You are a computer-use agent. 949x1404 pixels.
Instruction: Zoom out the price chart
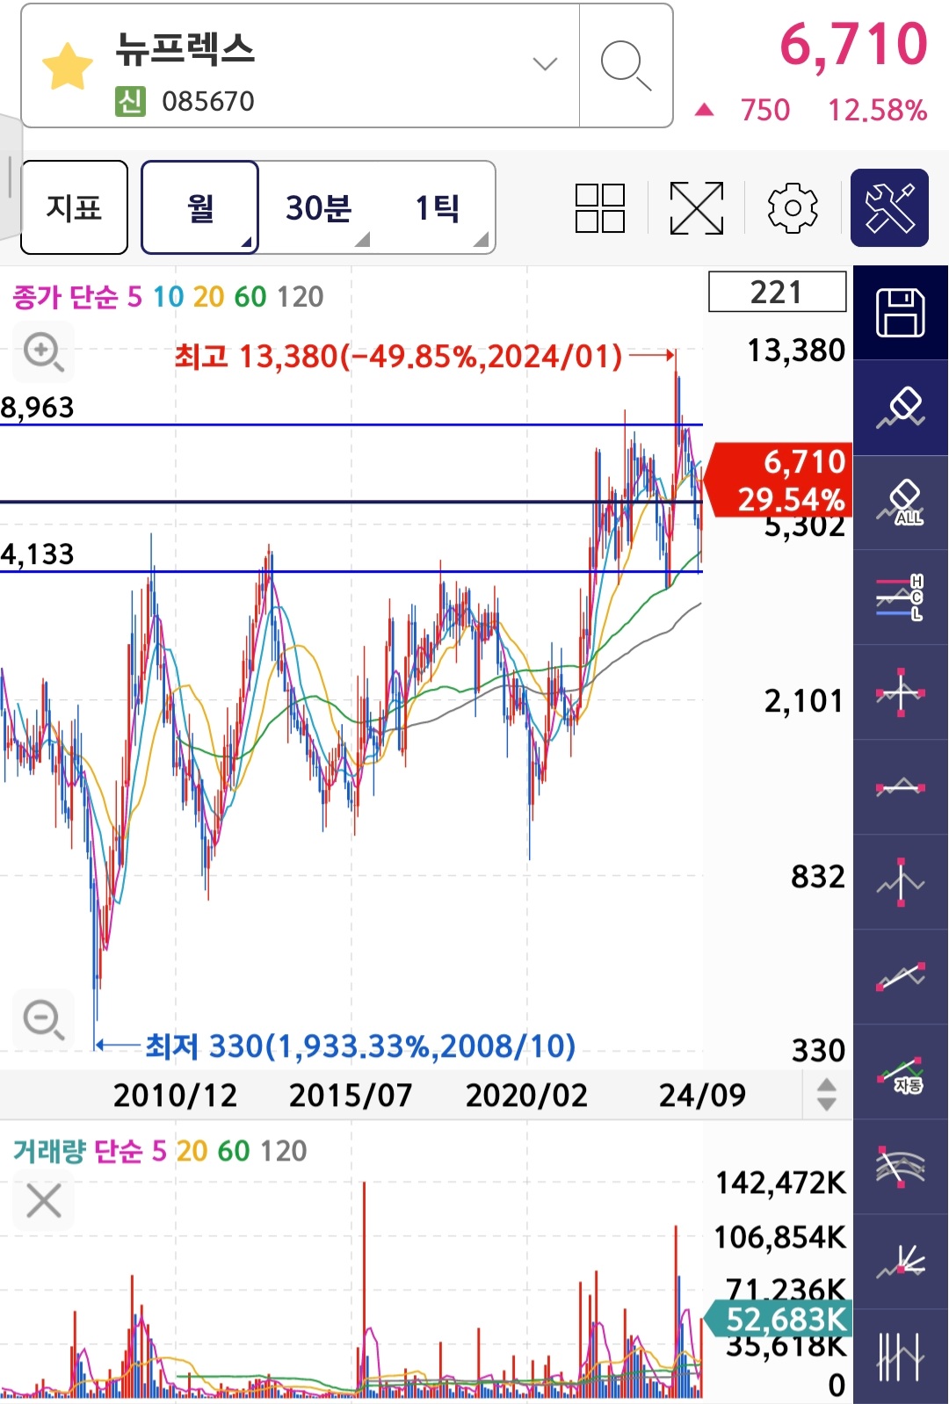point(43,1019)
